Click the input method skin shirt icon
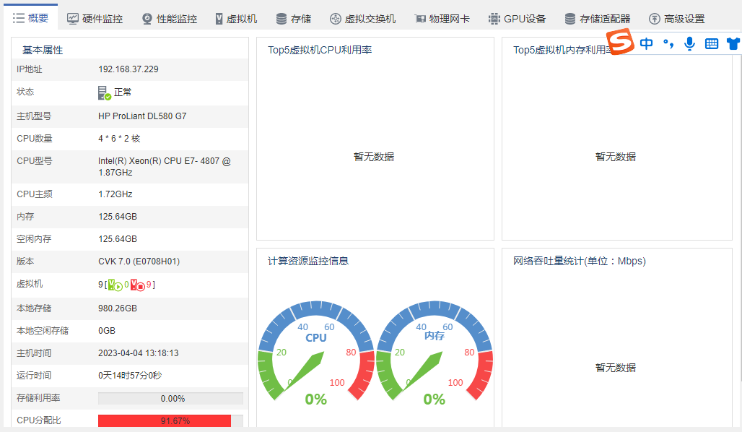 (735, 44)
